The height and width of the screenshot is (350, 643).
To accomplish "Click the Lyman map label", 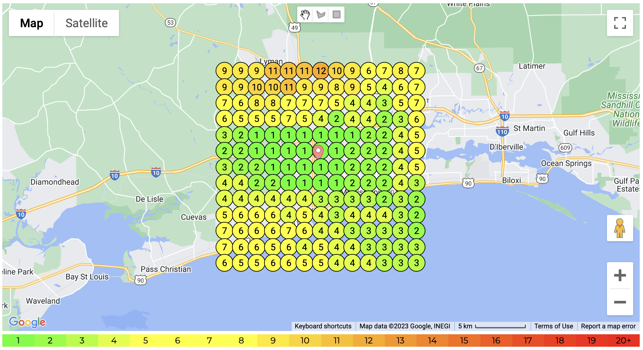I will click(271, 61).
